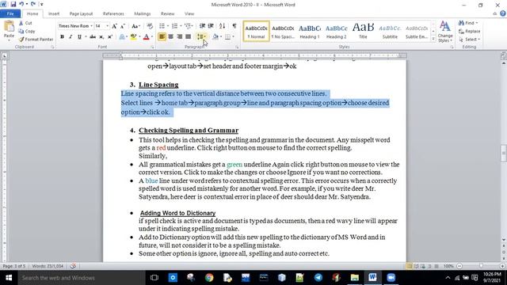507x285 pixels.
Task: Open Google Chrome from the taskbar
Action: click(209, 278)
